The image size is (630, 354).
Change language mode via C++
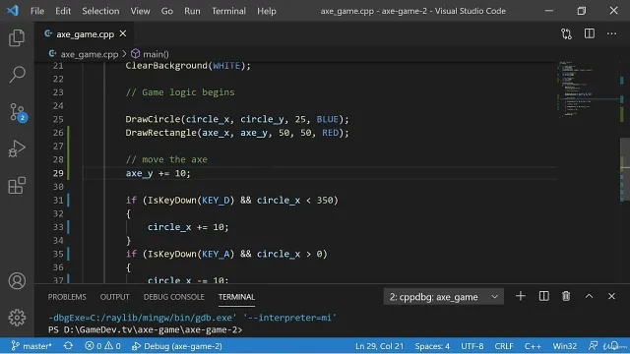(x=533, y=346)
